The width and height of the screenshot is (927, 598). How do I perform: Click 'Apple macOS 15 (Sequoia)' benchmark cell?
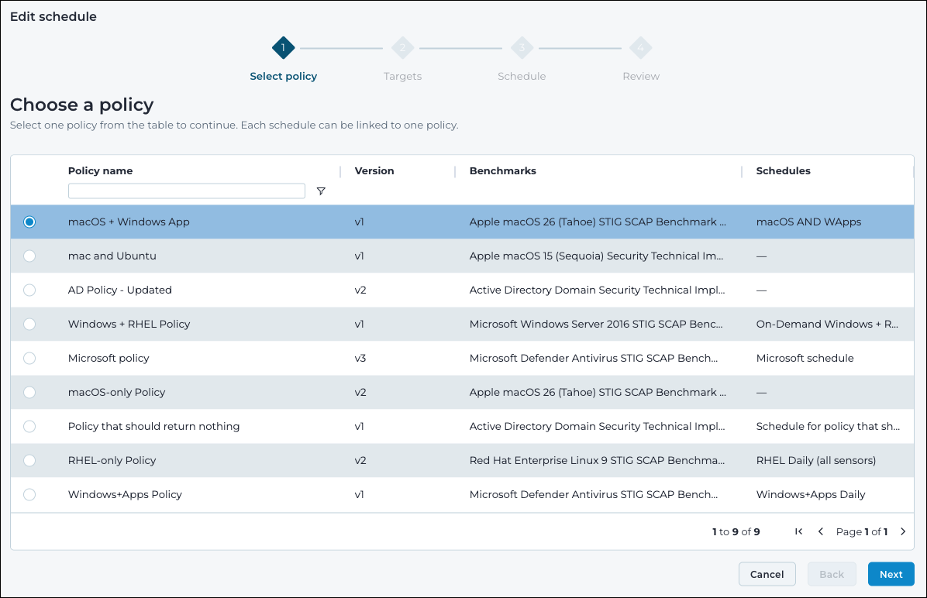click(596, 256)
